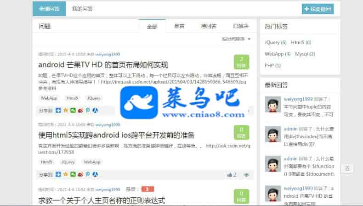Open the question '使用html5实现跨android ios跨平台开发前的准备'
Image resolution: width=363 pixels, height=206 pixels.
click(x=116, y=135)
